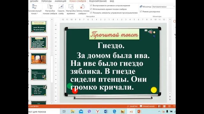The width and height of the screenshot is (204, 114).
Task: Toggle Показать элементы управления проигрывателем checkbox
Action: [91, 13]
